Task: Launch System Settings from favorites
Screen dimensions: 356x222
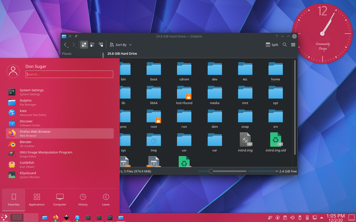Action: (x=60, y=92)
